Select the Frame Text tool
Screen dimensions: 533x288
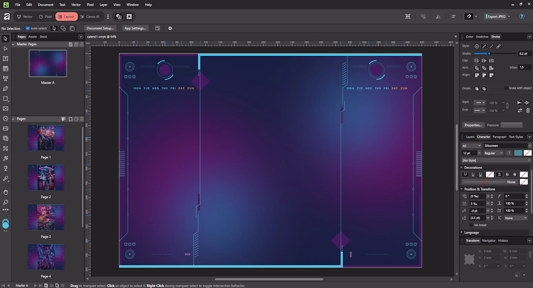5,59
